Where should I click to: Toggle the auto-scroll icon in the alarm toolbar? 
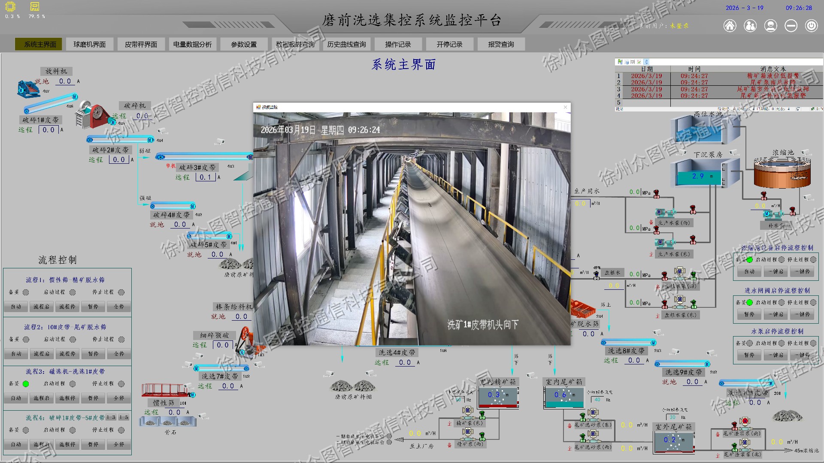pos(646,62)
